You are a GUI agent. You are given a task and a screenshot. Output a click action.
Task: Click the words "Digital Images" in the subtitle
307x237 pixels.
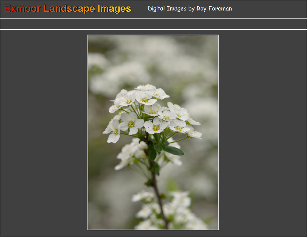click(167, 9)
